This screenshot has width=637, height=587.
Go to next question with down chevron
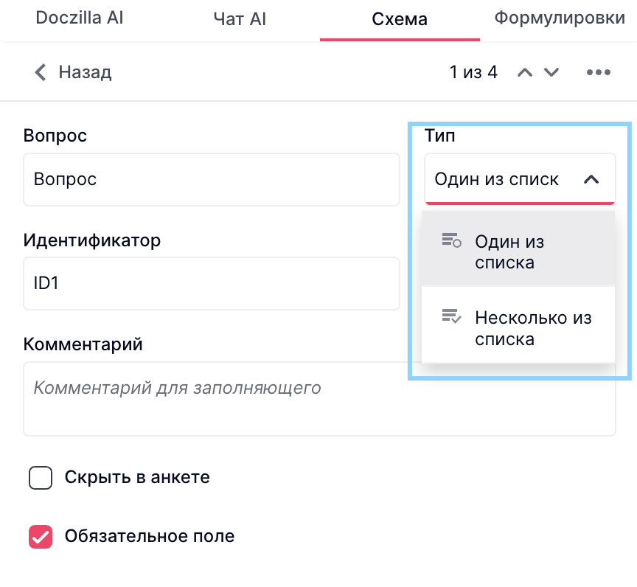point(551,72)
